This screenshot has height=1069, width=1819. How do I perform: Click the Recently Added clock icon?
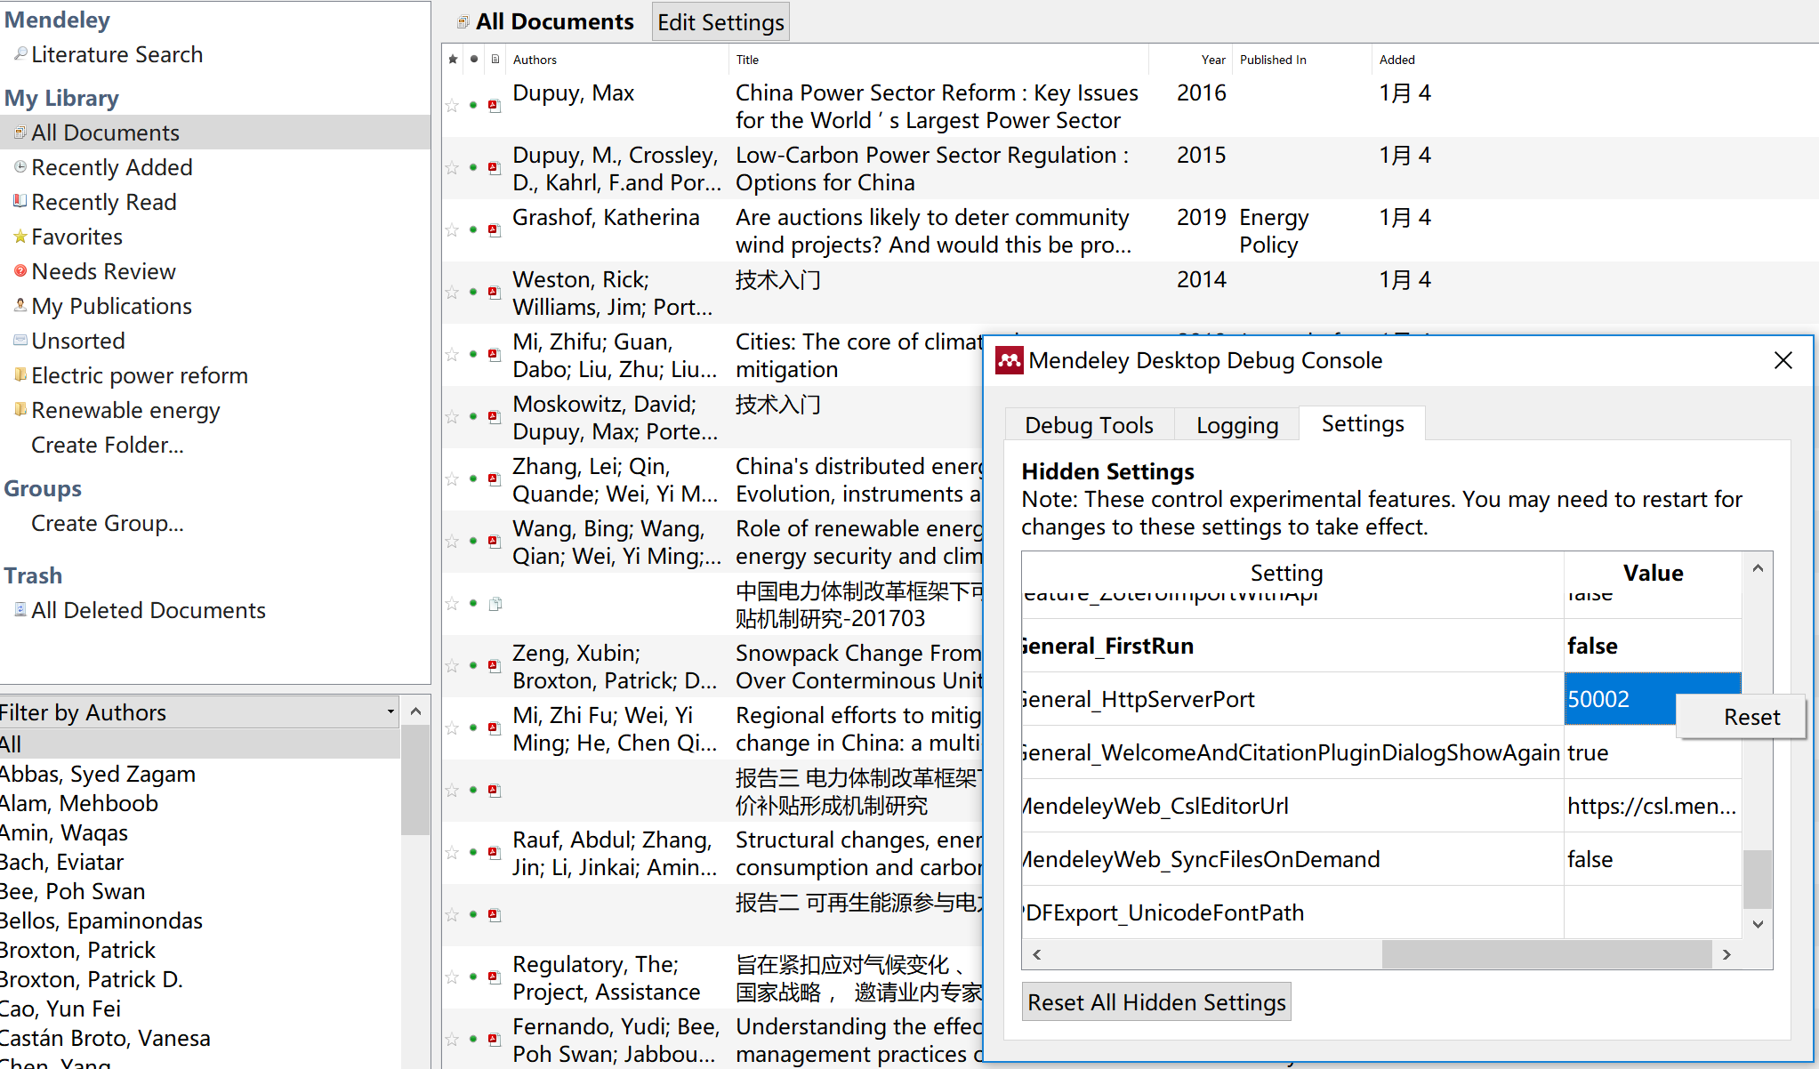[20, 167]
